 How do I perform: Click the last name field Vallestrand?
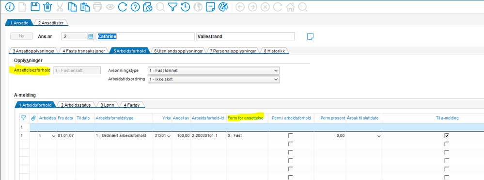[246, 36]
